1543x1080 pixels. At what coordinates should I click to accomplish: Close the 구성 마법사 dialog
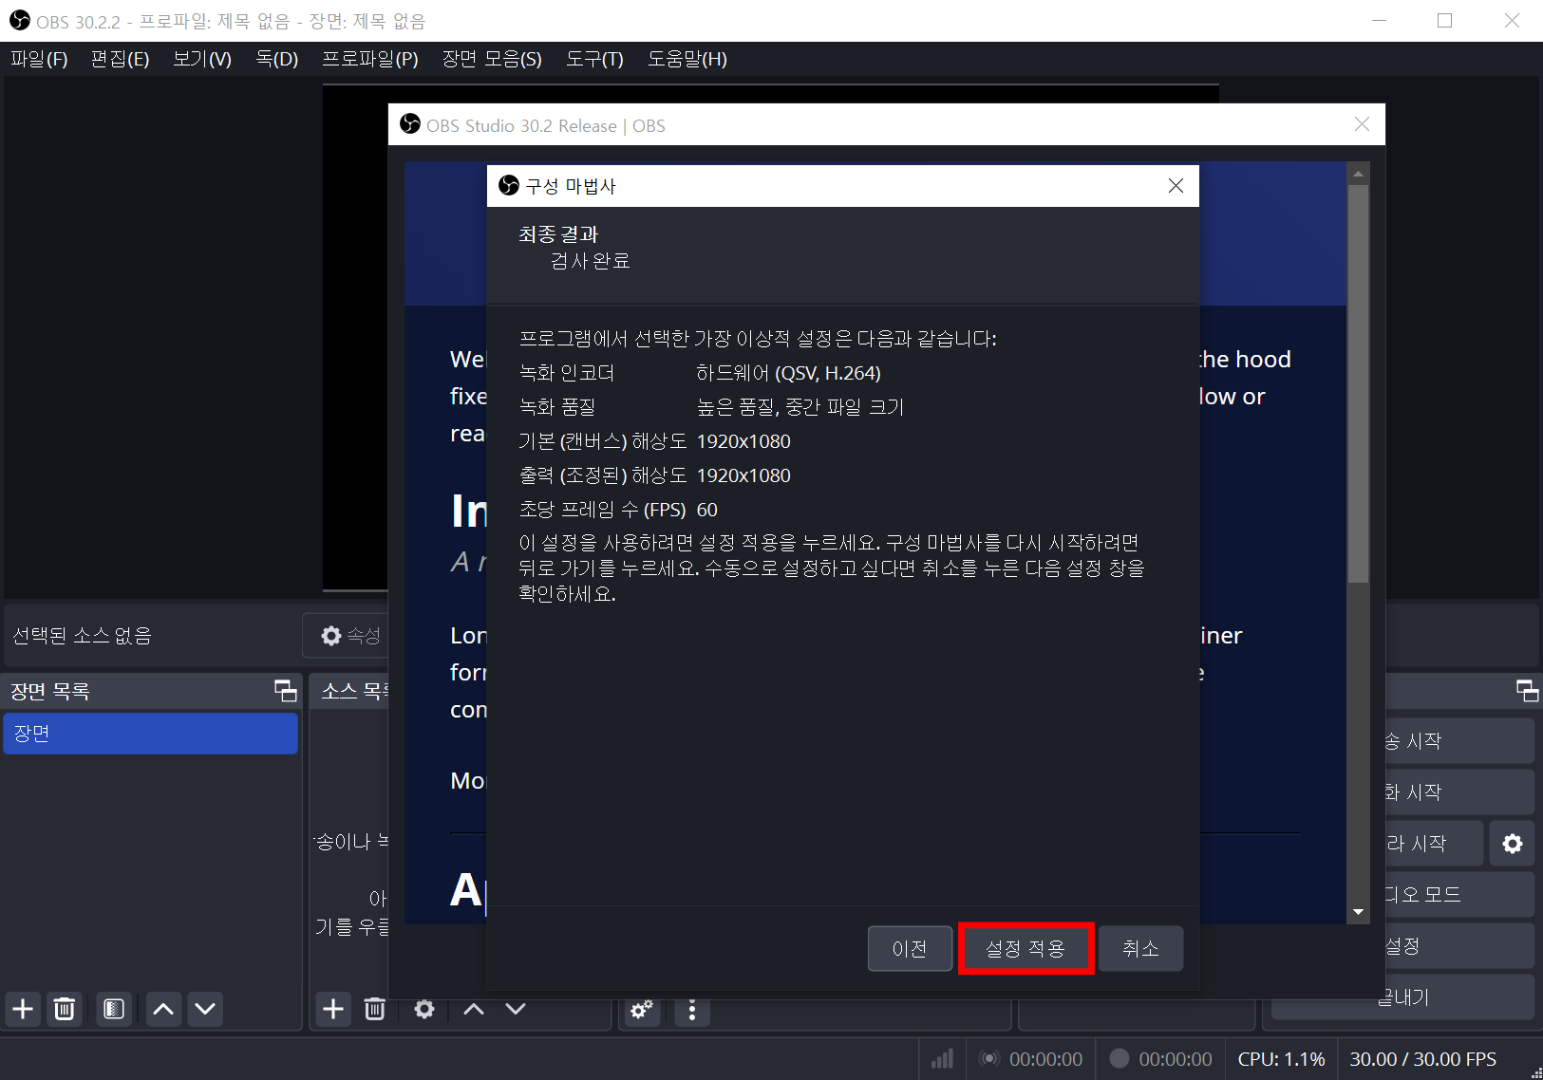[x=1176, y=186]
